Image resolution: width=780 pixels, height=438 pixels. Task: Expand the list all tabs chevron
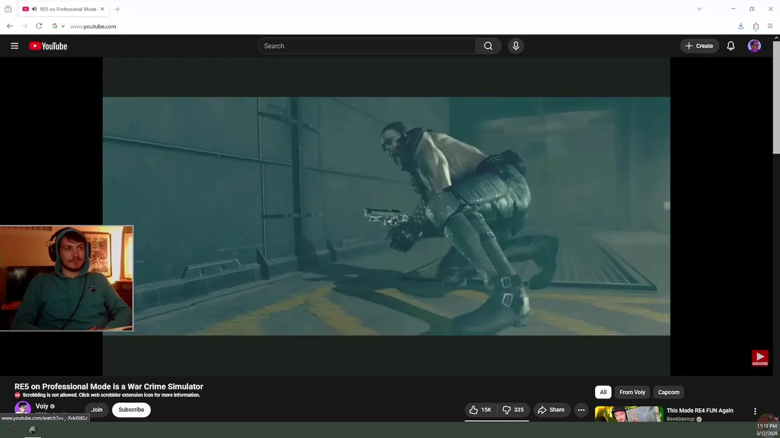tap(700, 9)
